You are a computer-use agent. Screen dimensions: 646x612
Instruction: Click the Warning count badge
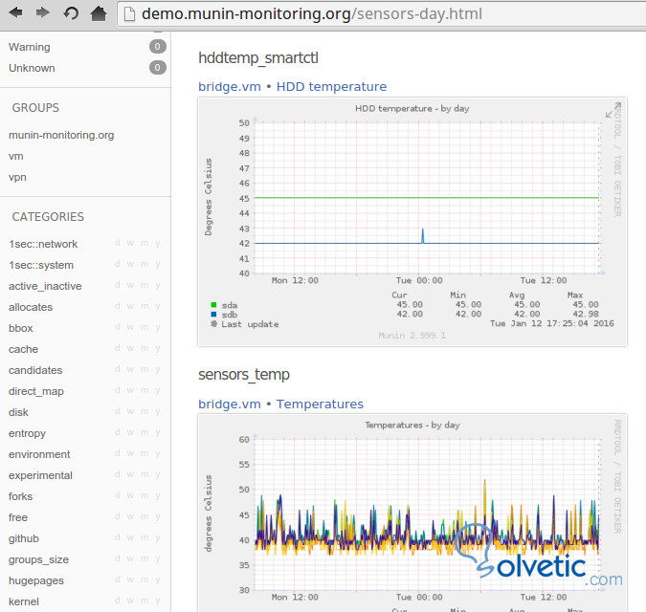157,47
